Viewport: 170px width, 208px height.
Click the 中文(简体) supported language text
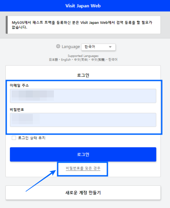tap(81, 60)
